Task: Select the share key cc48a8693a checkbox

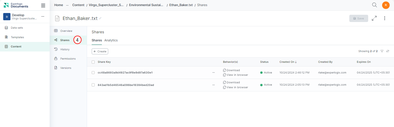Action: point(93,73)
